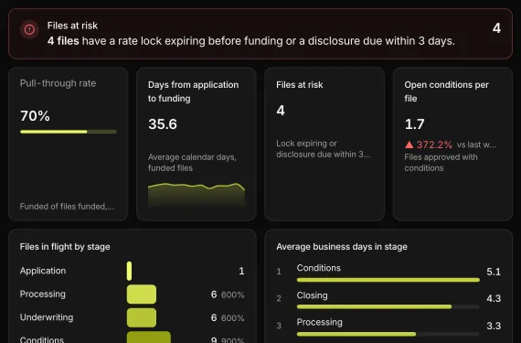The image size is (521, 343).
Task: Open the Files at risk alert banner
Action: coord(260,34)
